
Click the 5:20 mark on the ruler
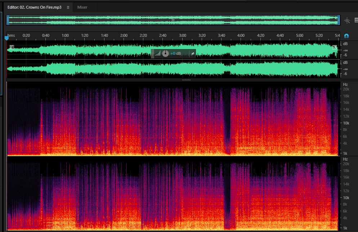(319, 35)
